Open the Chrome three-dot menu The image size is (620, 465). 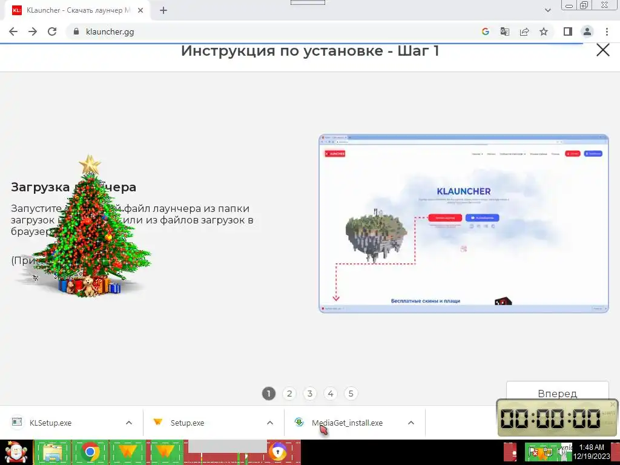[607, 31]
